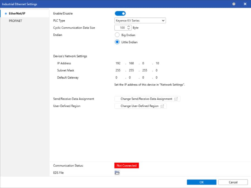Click the Not Connected status indicator

[126, 165]
